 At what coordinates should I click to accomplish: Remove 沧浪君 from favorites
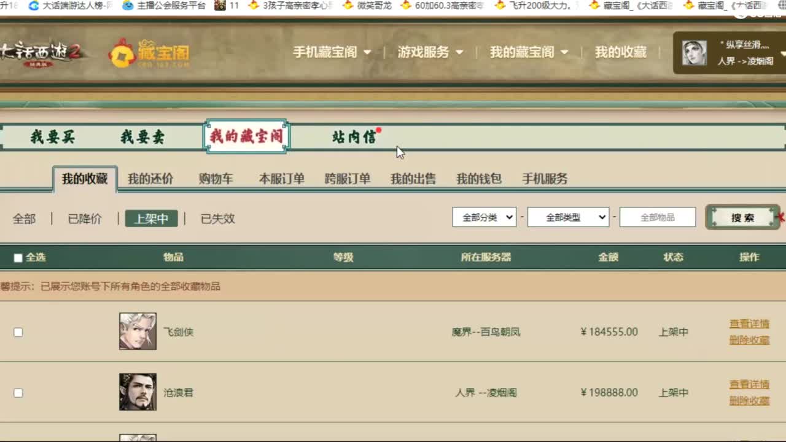pos(749,401)
